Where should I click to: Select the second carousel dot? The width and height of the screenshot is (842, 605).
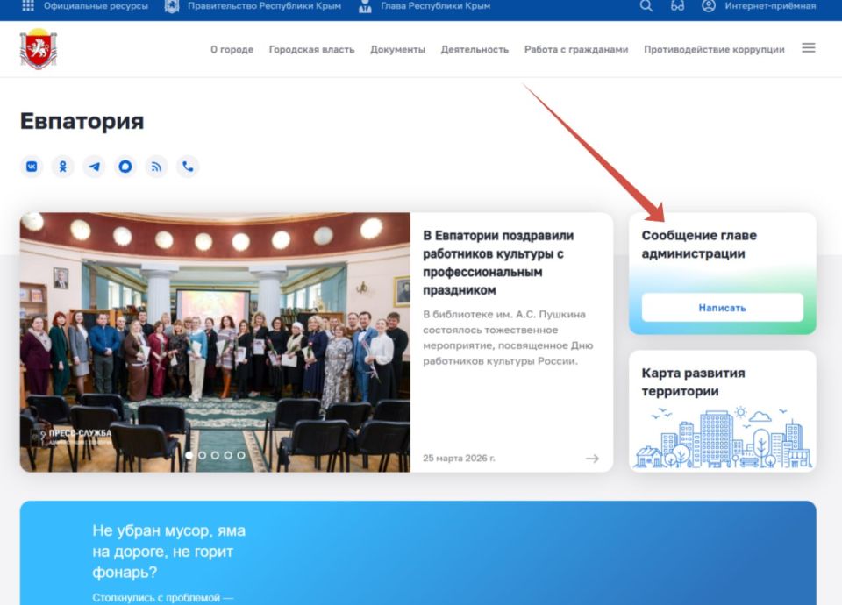pyautogui.click(x=203, y=456)
